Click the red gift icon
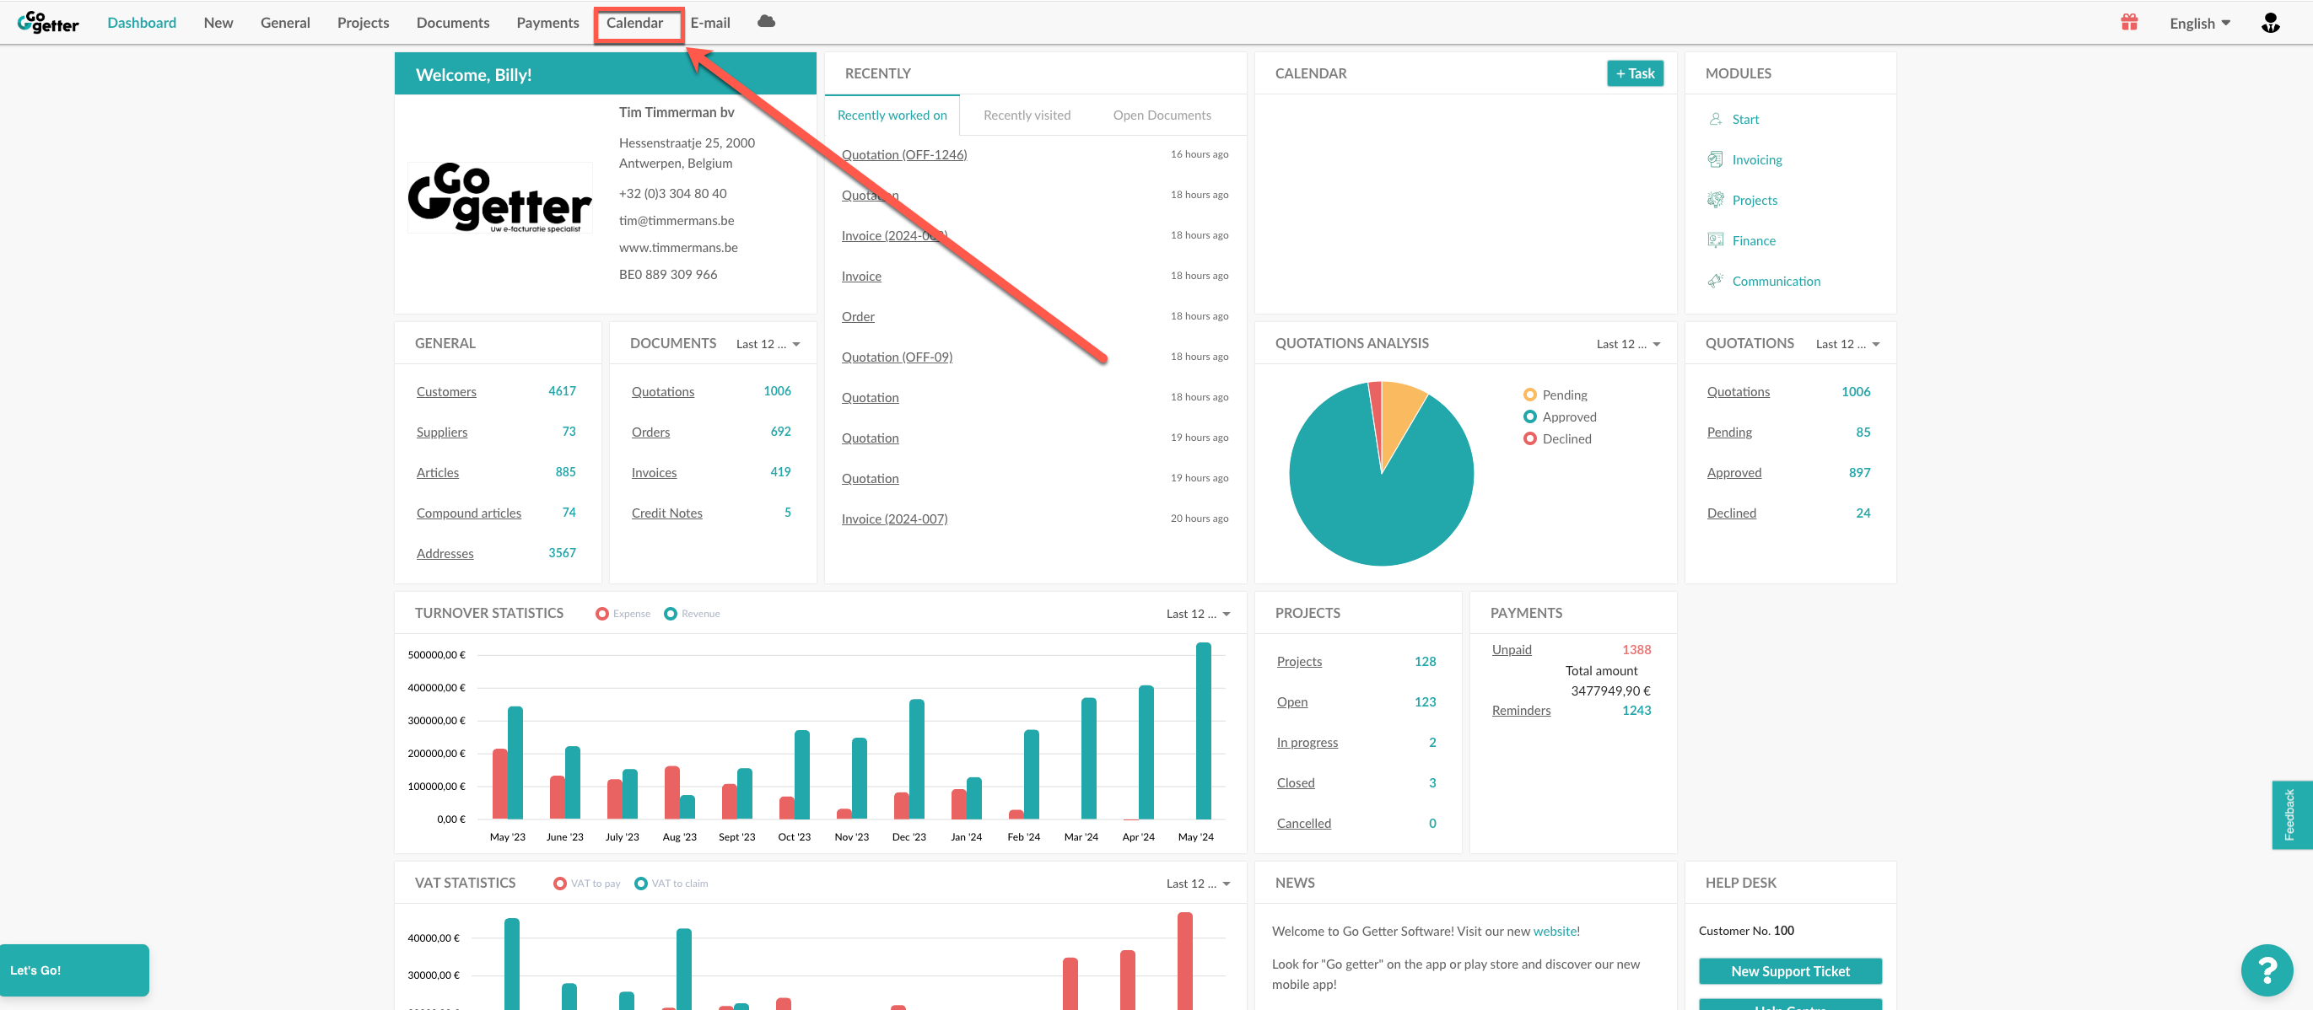This screenshot has width=2313, height=1010. [x=2129, y=23]
